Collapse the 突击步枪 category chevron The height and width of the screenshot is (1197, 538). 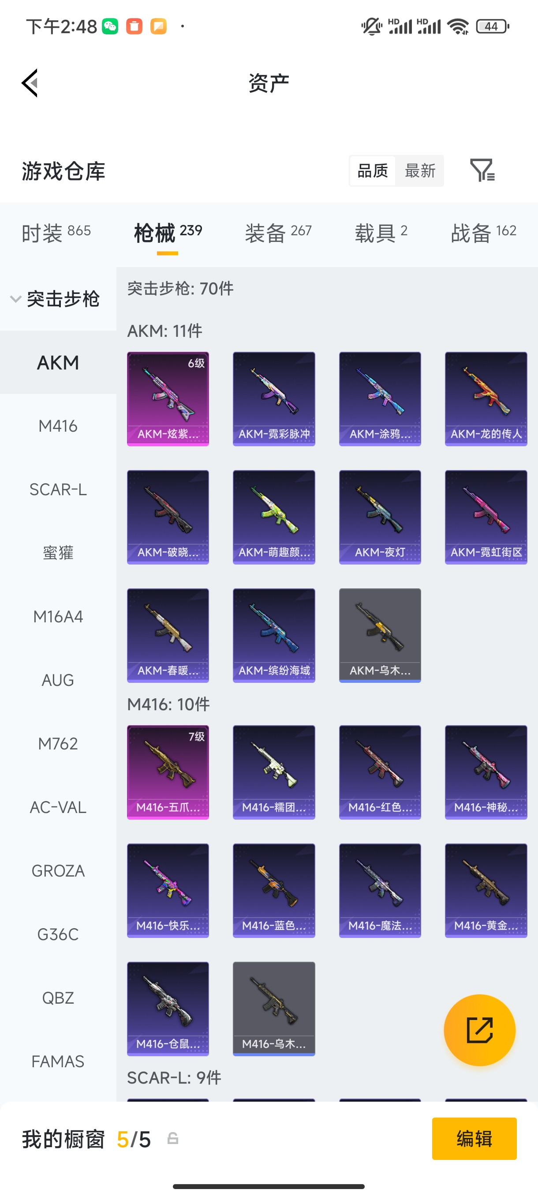pos(16,299)
